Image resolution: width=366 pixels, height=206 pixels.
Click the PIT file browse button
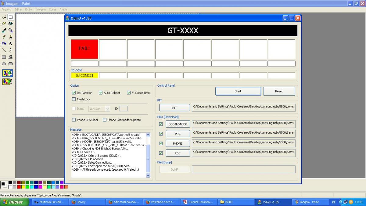174,108
